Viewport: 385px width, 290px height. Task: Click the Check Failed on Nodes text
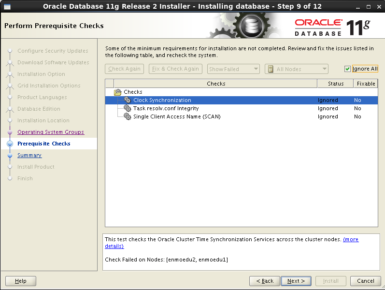pyautogui.click(x=166, y=260)
